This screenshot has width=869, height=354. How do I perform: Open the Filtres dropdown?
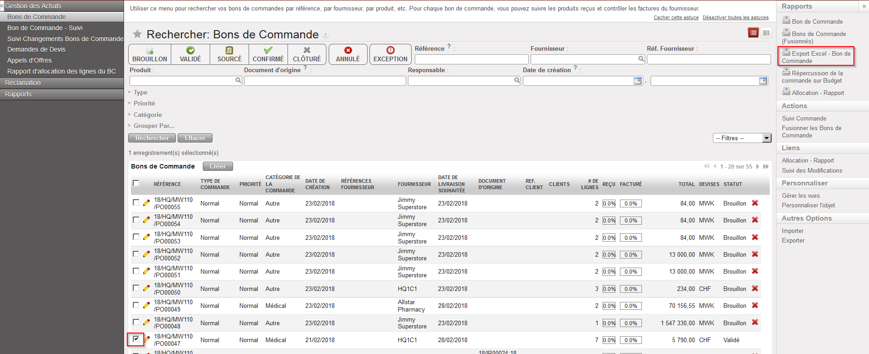742,138
